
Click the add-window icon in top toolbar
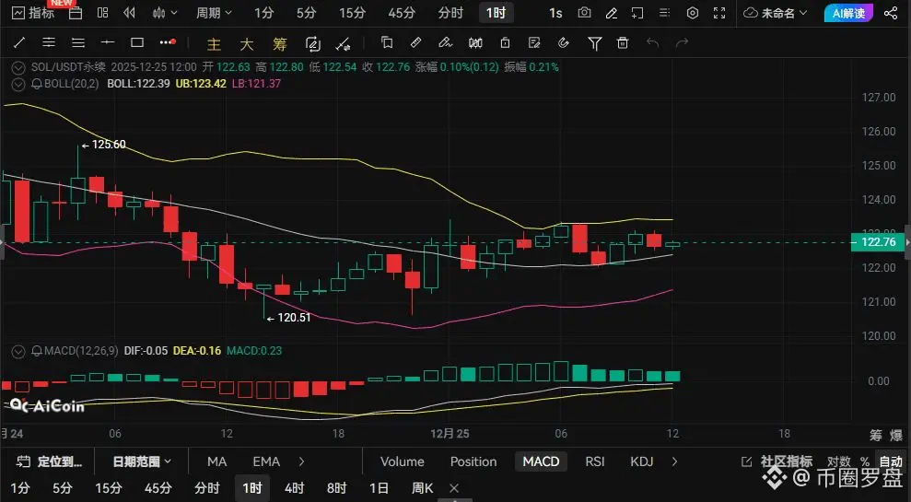tap(637, 13)
